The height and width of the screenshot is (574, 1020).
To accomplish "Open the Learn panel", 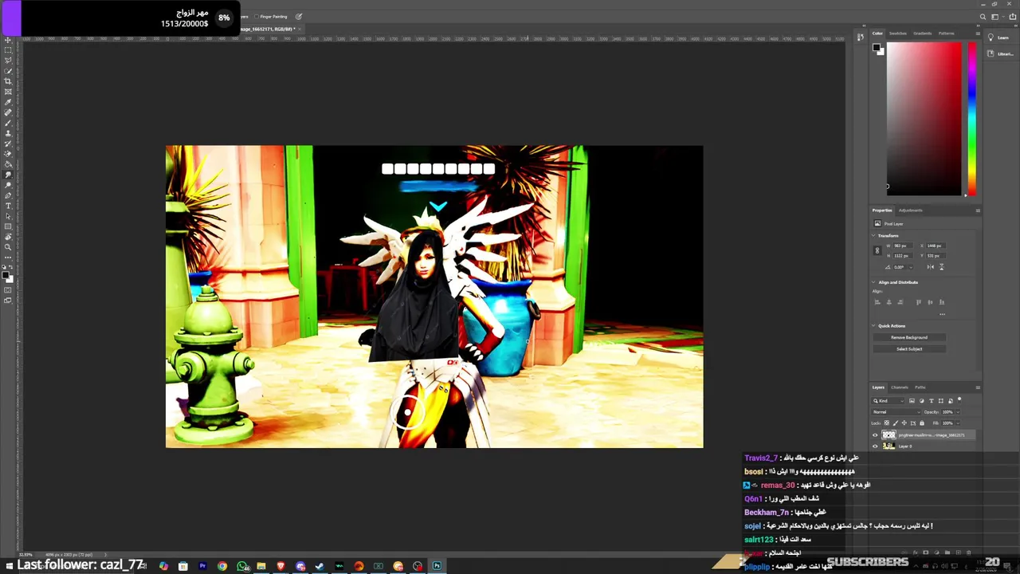I will [1000, 37].
